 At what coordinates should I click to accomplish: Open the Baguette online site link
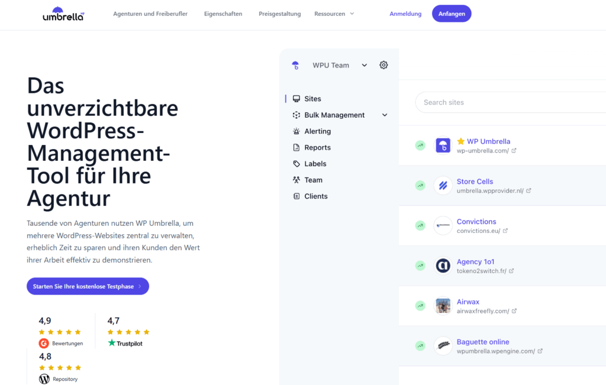[x=482, y=342]
